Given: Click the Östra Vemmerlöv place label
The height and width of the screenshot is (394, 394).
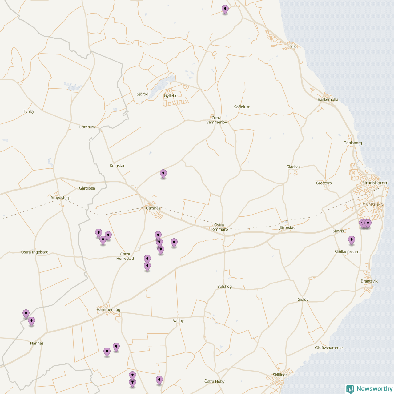Looking at the screenshot, I should [x=216, y=120].
